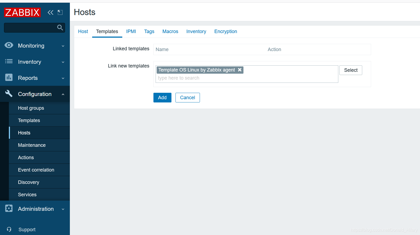Click the search magnifier icon

click(x=60, y=27)
